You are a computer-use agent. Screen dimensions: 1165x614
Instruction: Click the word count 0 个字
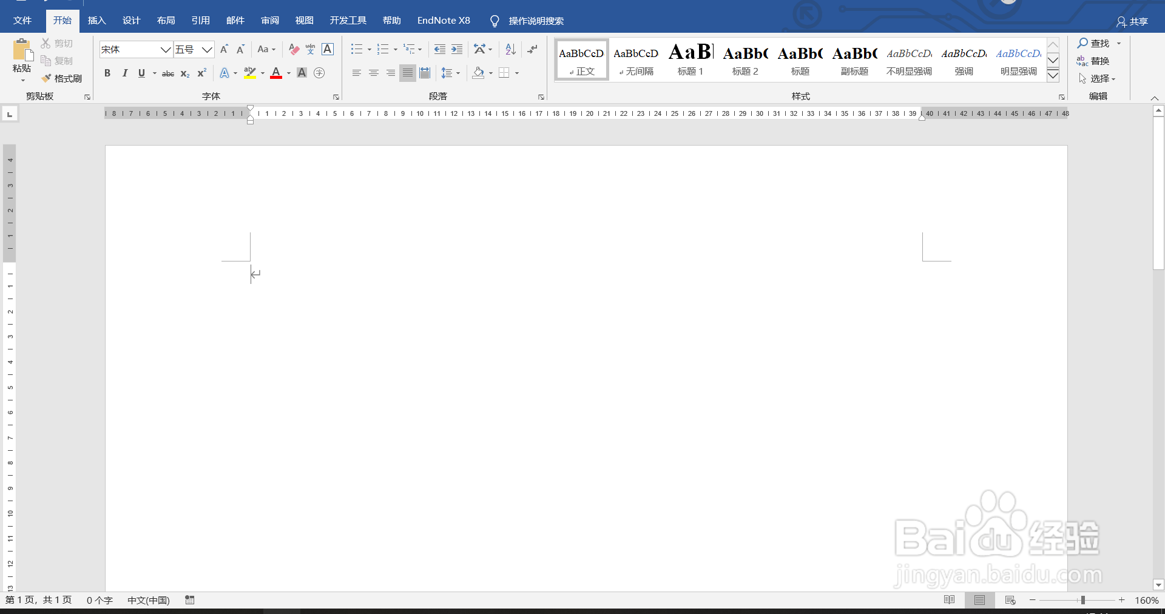coord(100,600)
